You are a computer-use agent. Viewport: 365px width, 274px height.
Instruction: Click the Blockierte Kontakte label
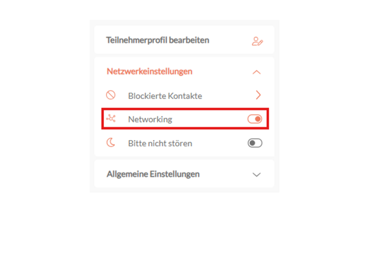(x=165, y=95)
